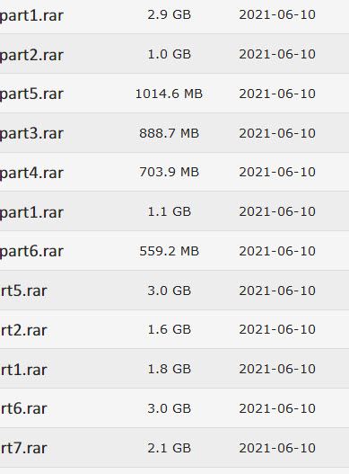Open the rt1.rar file link
Image resolution: width=349 pixels, height=474 pixels.
[x=23, y=370]
